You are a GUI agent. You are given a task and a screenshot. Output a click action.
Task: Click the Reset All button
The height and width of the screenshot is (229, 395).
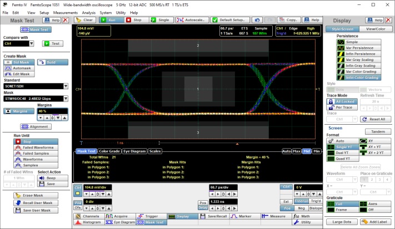pos(376,119)
